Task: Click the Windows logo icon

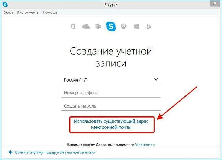Action: [x=136, y=26]
